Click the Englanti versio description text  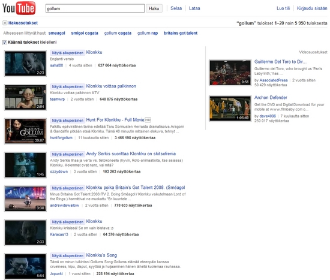62,59
